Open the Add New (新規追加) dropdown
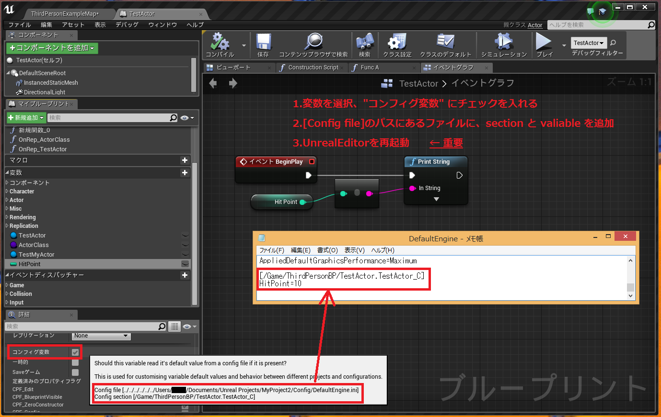The height and width of the screenshot is (417, 661). 26,118
